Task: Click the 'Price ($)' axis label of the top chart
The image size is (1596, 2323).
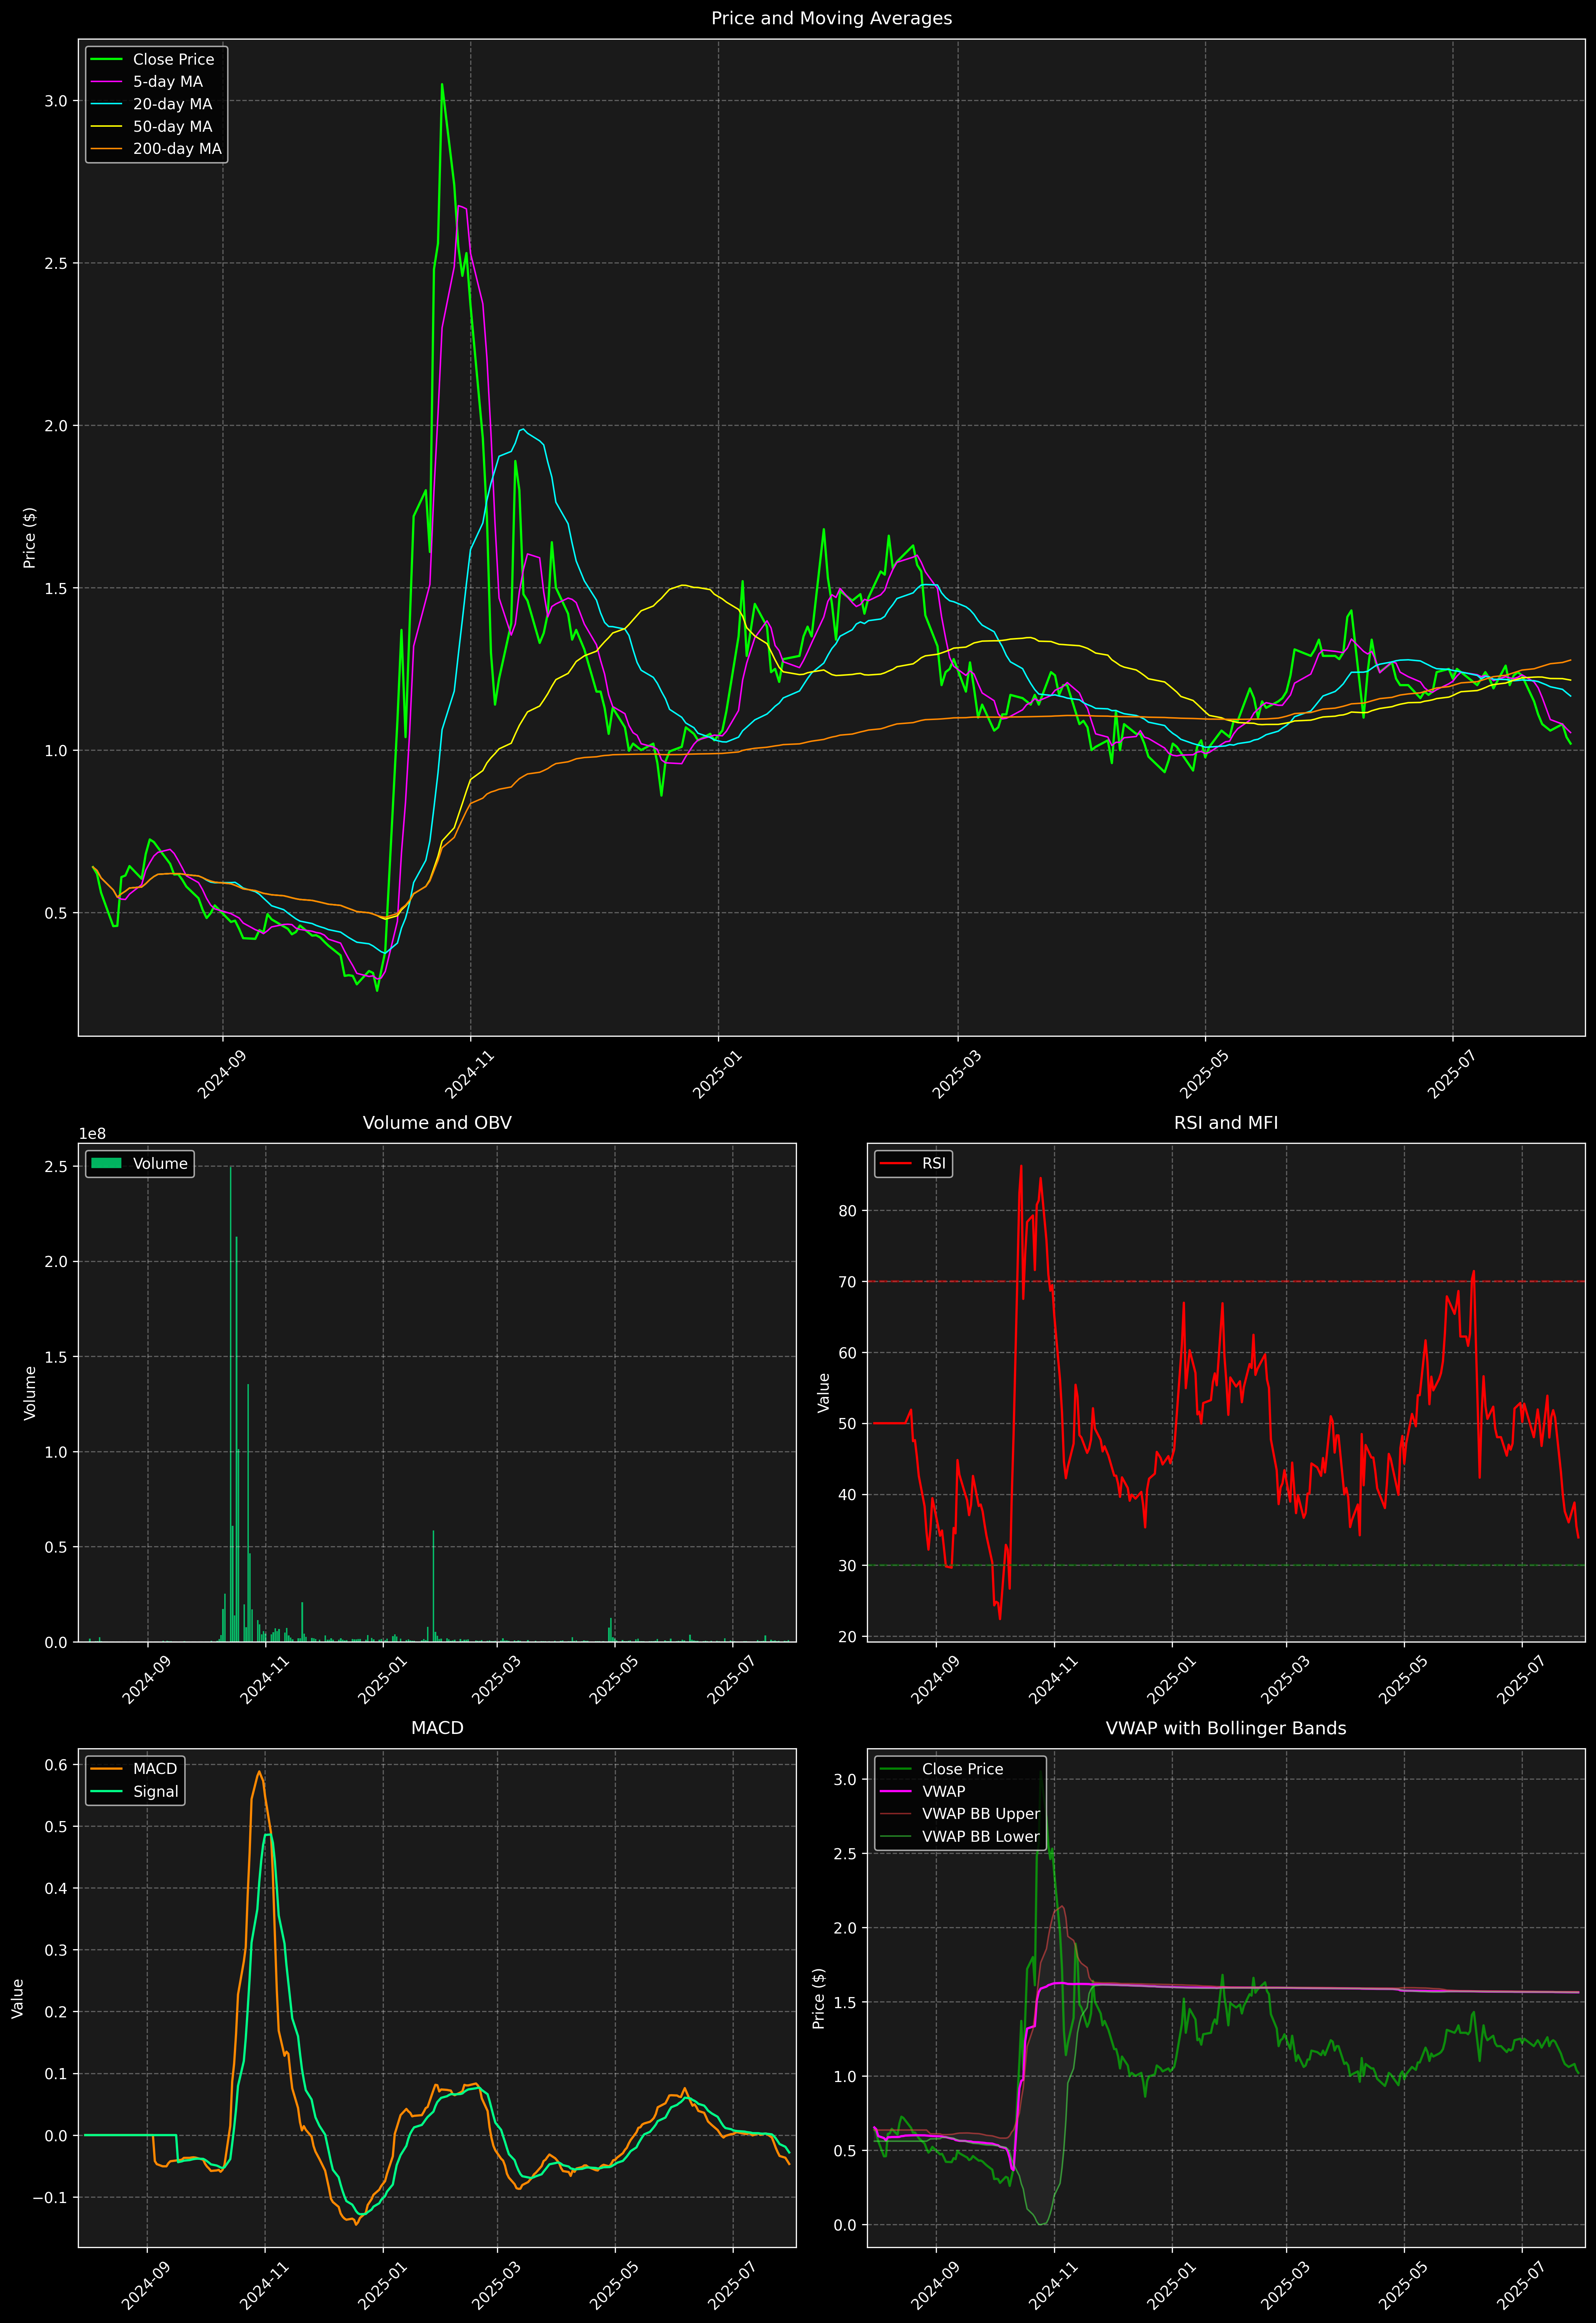Action: tap(30, 538)
